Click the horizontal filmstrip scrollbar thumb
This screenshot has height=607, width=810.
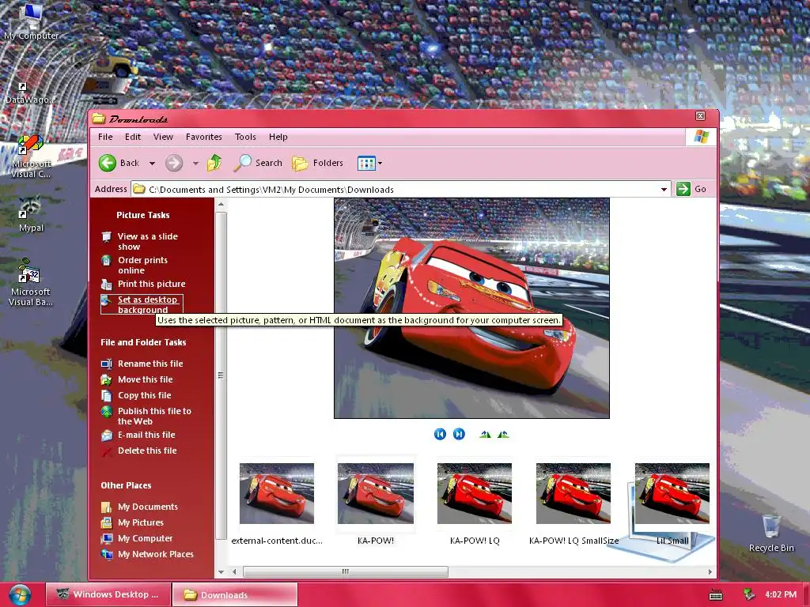click(346, 571)
